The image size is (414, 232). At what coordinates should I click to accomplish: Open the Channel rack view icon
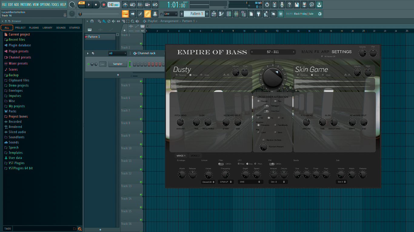(x=229, y=14)
